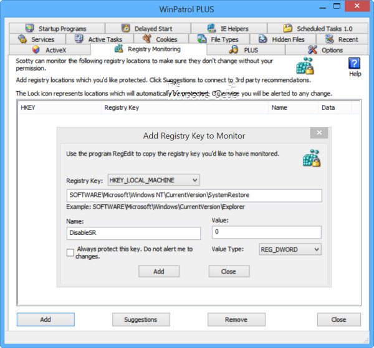Open the REG_DWORD value type dropdown
Viewport: 374px width, 348px height.
[x=290, y=249]
